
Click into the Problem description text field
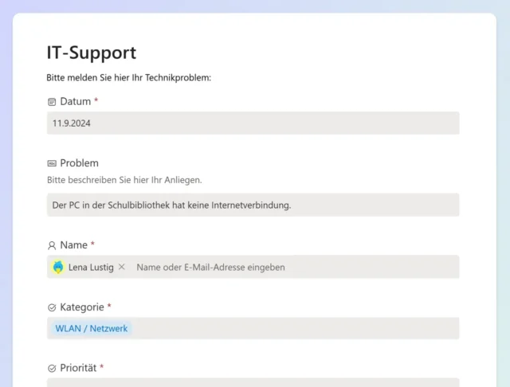tap(253, 205)
